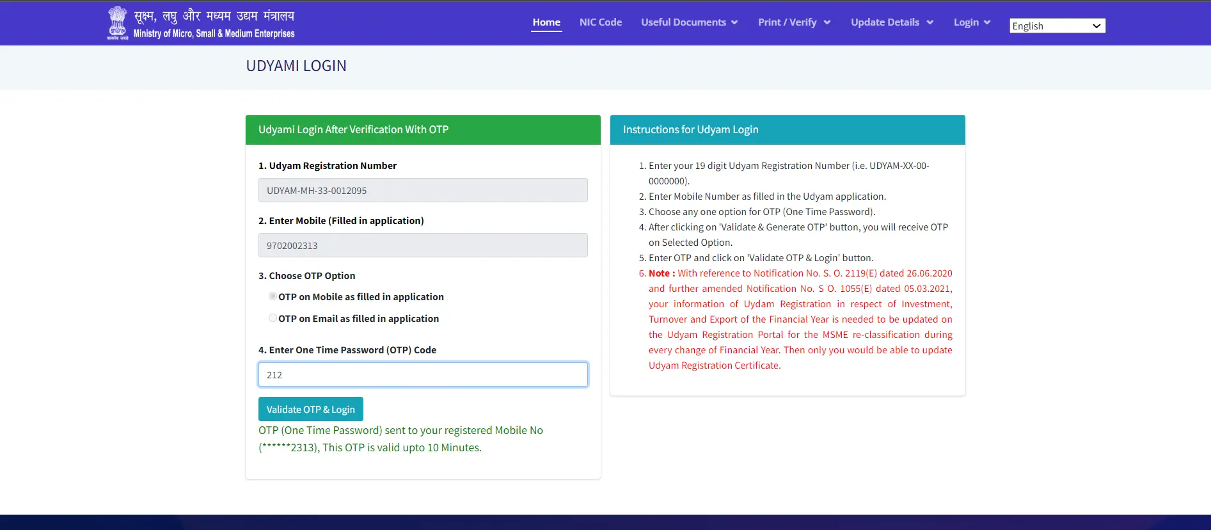Click the red Note instruction text

[800, 319]
